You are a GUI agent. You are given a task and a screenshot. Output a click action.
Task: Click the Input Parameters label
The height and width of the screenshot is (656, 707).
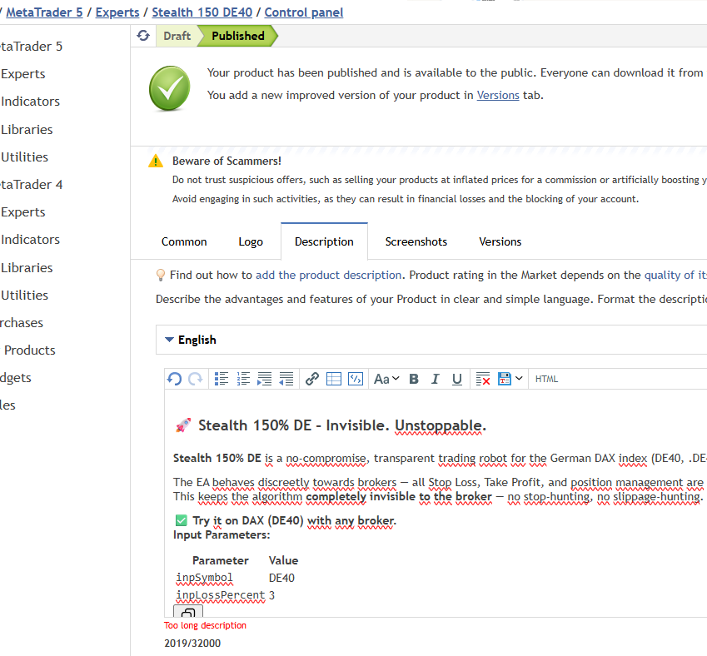pyautogui.click(x=222, y=534)
